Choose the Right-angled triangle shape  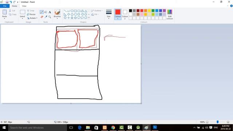65,15
